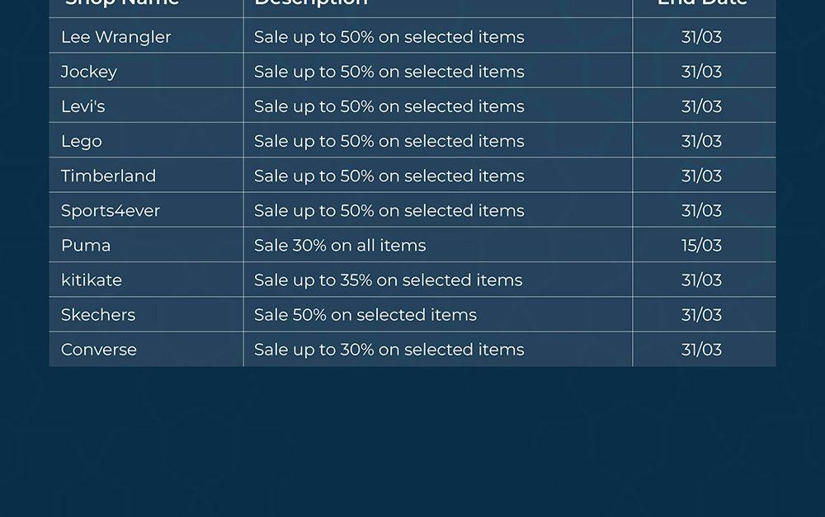
Task: Click the Skechers shop name
Action: [x=98, y=314]
